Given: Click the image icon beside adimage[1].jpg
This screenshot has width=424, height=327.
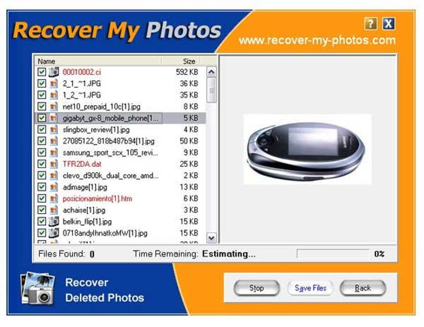Looking at the screenshot, I should tap(54, 187).
